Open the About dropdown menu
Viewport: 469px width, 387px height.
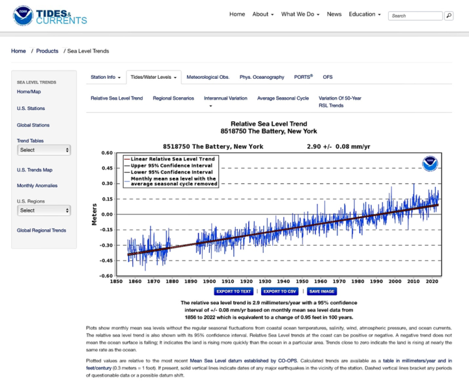[x=263, y=14]
